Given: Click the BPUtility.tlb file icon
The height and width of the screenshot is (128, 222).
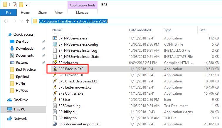Looking at the screenshot, I should pos(55,118).
